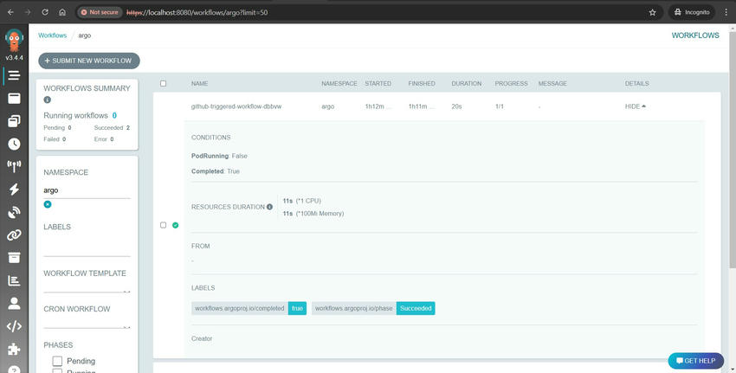
Task: Click the page vertical scrollbar
Action: 733,150
